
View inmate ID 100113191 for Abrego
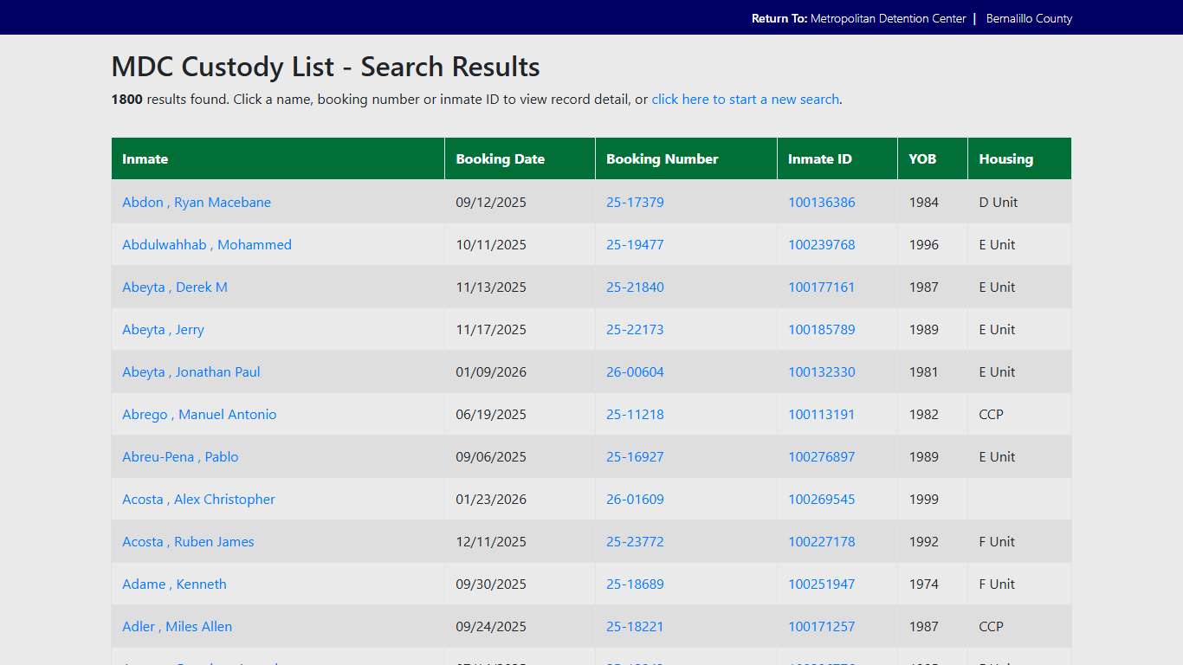(821, 414)
